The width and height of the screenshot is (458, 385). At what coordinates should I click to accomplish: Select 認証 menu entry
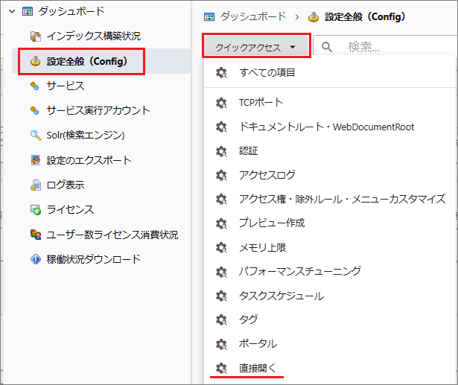coord(248,150)
